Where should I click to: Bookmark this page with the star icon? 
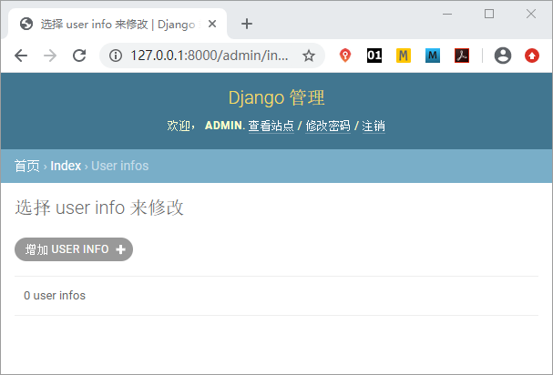[x=309, y=56]
